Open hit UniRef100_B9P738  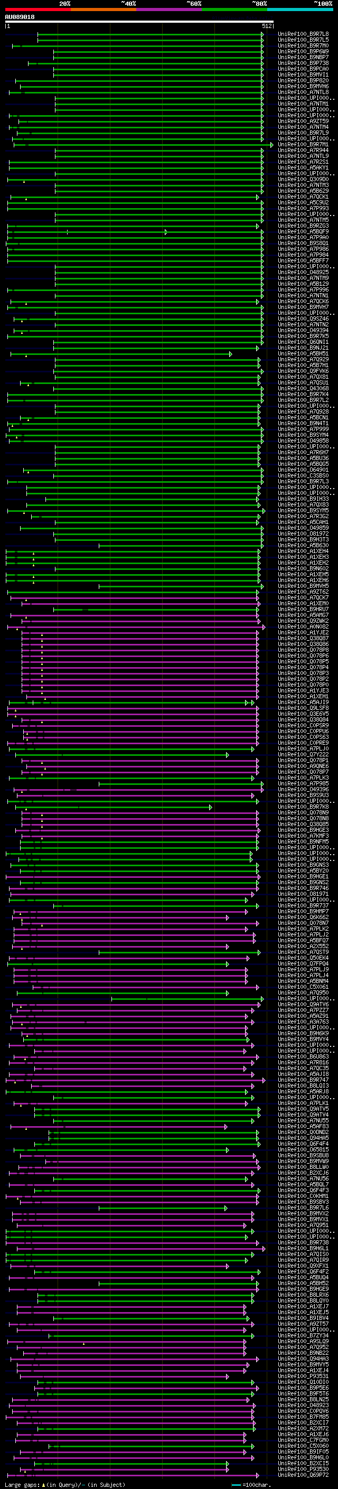303,63
